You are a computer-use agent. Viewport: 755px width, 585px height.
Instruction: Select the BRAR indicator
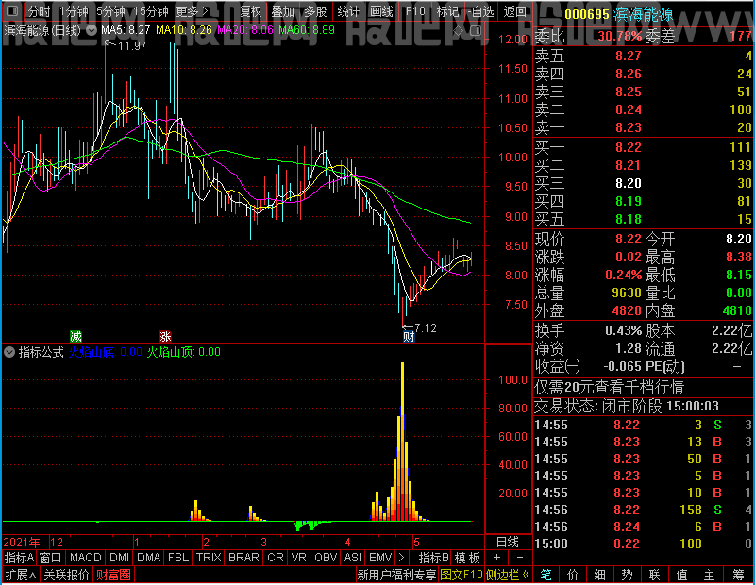[243, 558]
